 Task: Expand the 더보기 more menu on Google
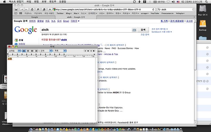(75, 21)
